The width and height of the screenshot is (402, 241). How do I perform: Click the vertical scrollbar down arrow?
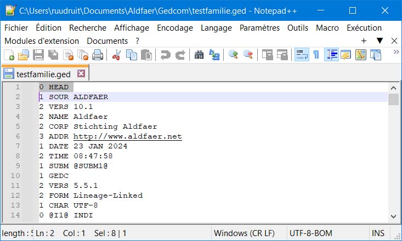(x=393, y=216)
